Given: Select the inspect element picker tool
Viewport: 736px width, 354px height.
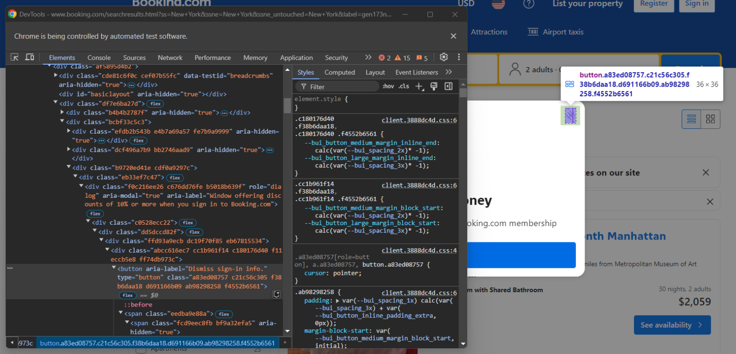Looking at the screenshot, I should (13, 57).
